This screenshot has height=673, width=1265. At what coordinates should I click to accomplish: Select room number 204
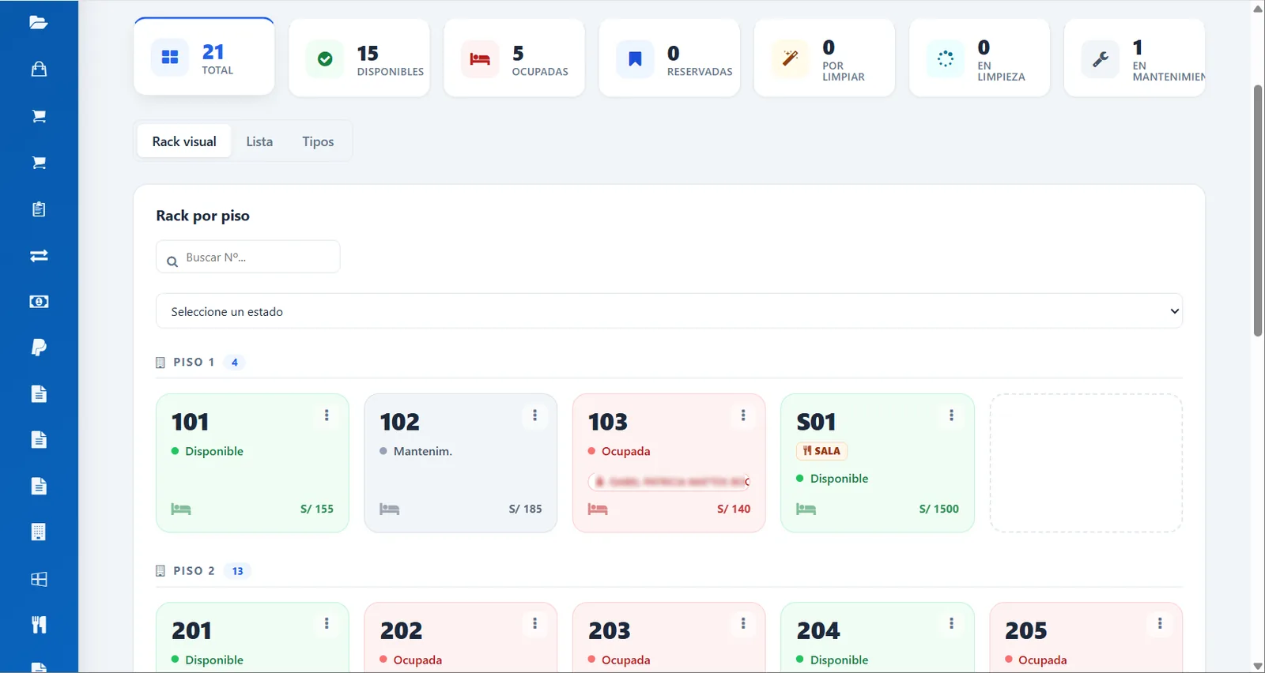(818, 630)
